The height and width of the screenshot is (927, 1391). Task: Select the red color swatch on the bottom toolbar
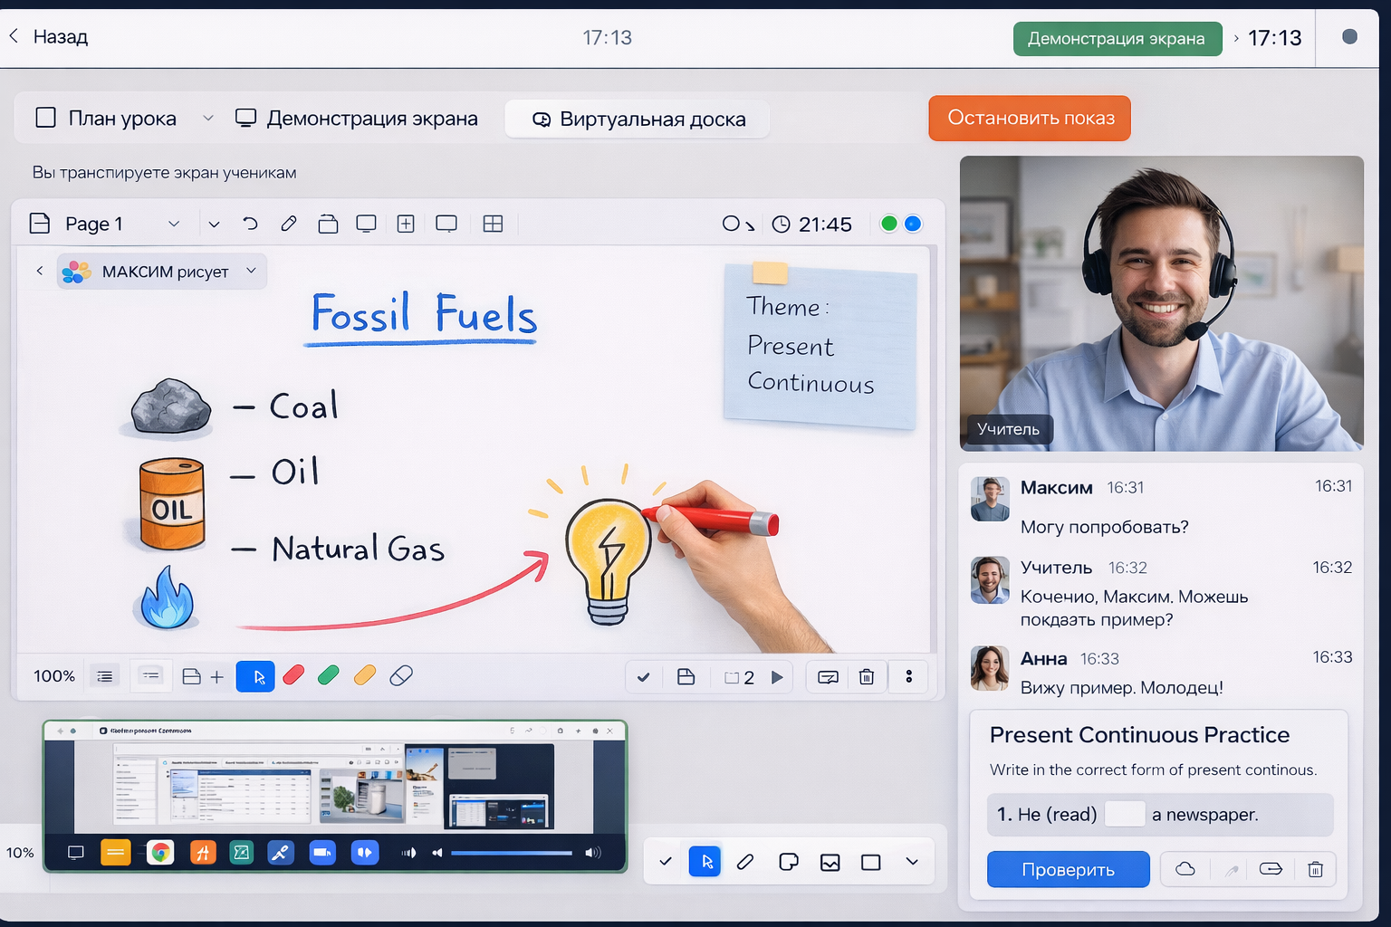[293, 675]
